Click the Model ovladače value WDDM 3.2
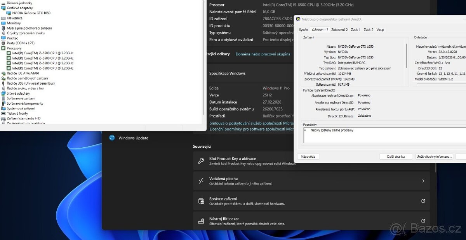The width and height of the screenshot is (466, 240). pos(447,79)
